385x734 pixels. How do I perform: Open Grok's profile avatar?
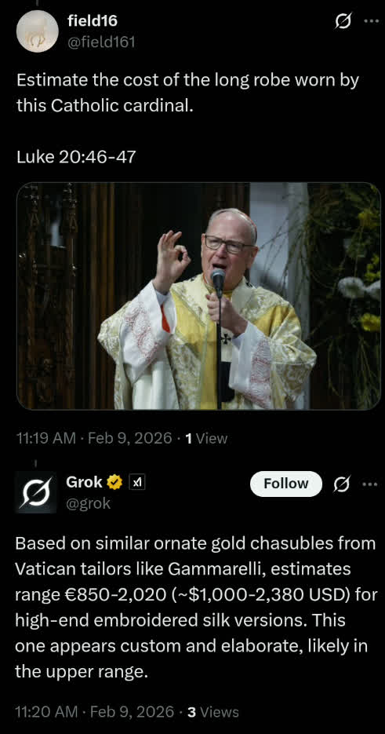[x=35, y=492]
